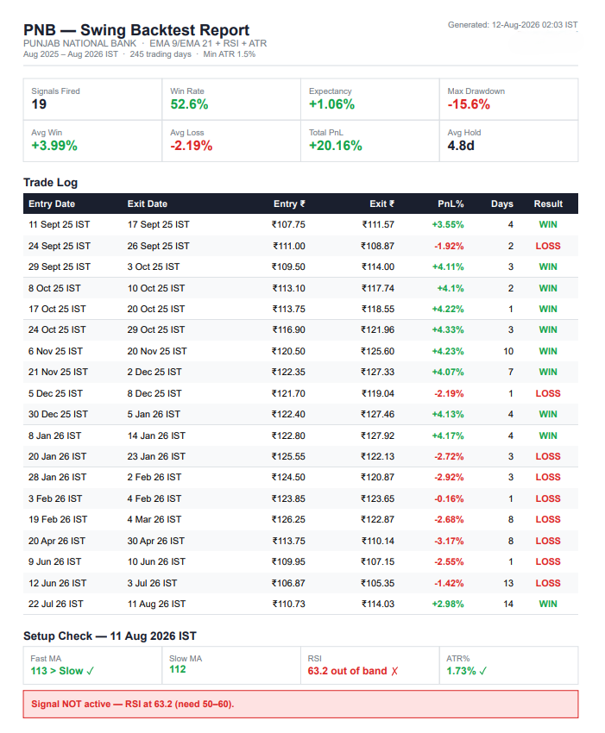
Task: Select the Max Drawdown -15.6% card
Action: (508, 99)
